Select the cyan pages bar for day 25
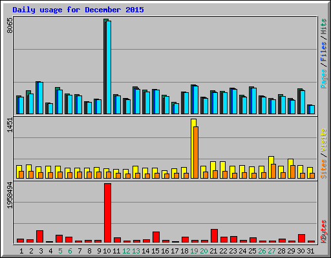331x258 pixels. 254,101
